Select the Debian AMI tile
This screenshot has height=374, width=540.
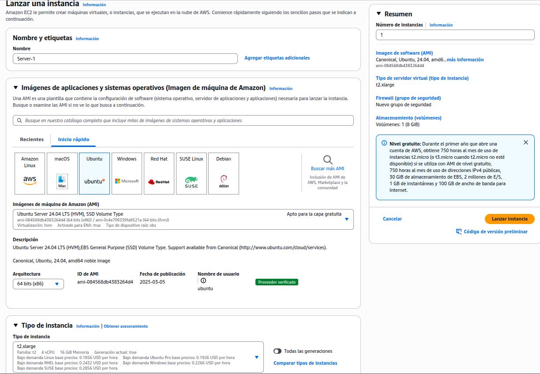click(x=224, y=173)
